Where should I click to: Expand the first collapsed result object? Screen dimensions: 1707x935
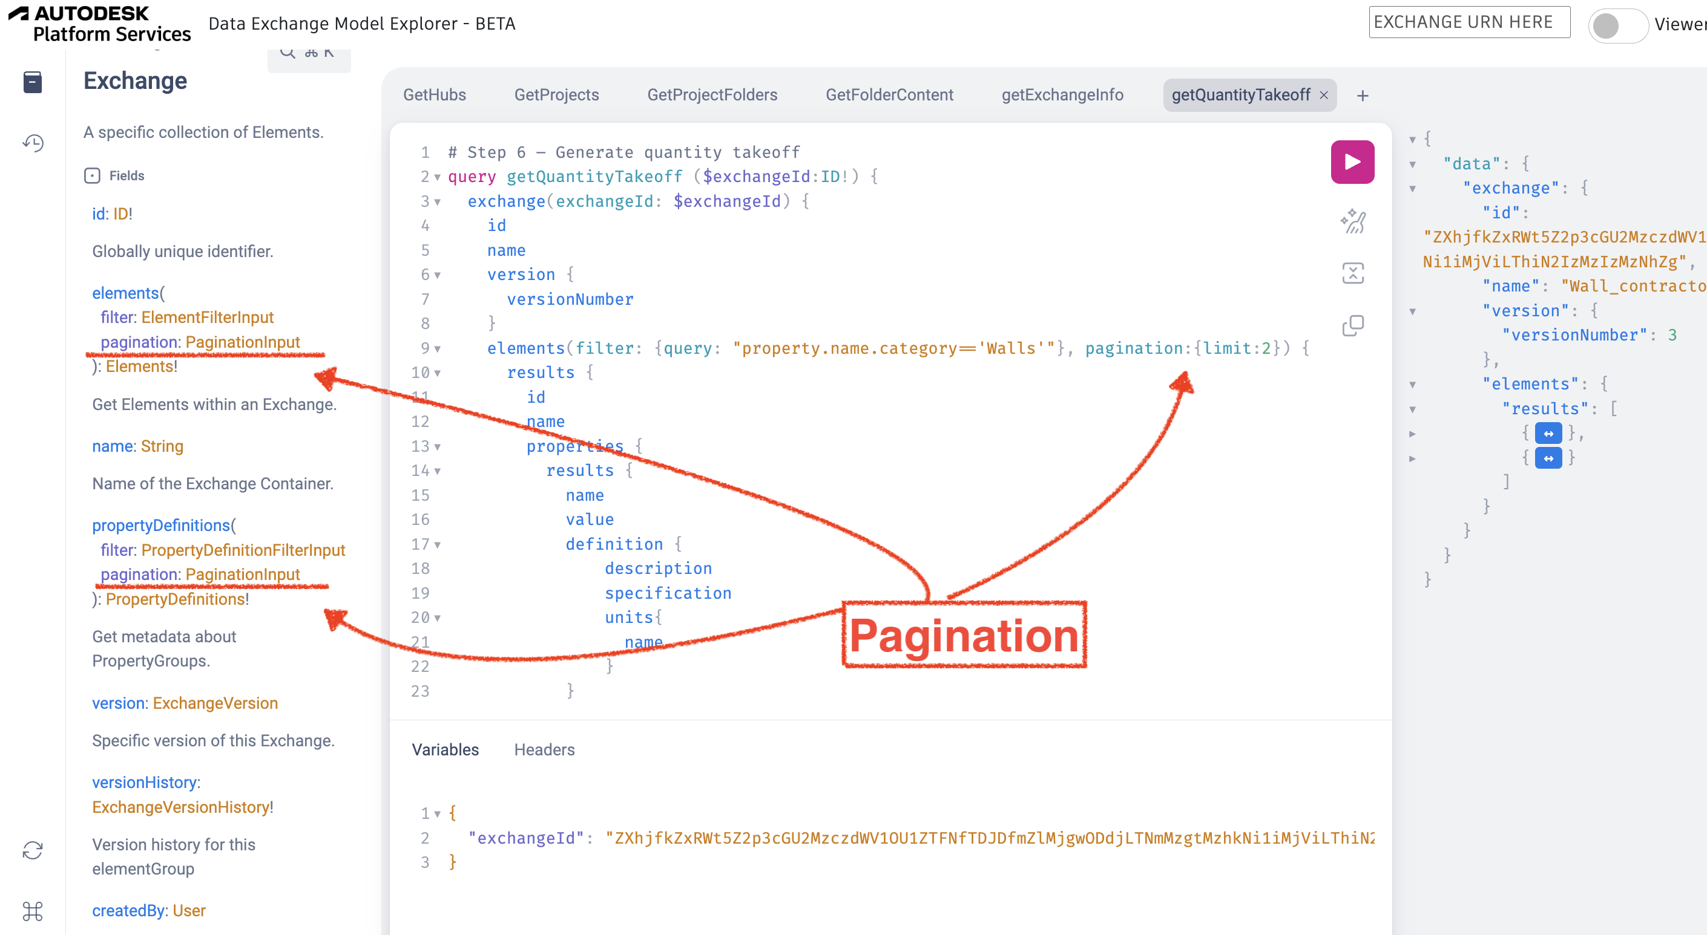(1548, 434)
